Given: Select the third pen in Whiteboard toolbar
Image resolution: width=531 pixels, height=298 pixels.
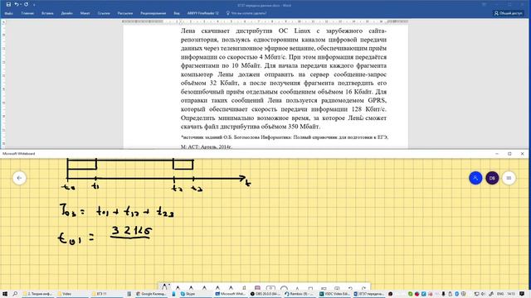Looking at the screenshot, I should coord(191,288).
